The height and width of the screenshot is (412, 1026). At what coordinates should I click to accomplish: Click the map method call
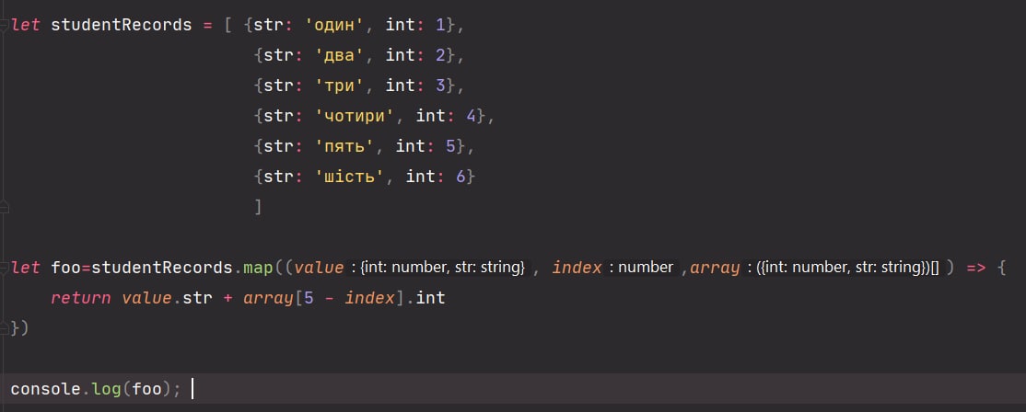(x=259, y=268)
